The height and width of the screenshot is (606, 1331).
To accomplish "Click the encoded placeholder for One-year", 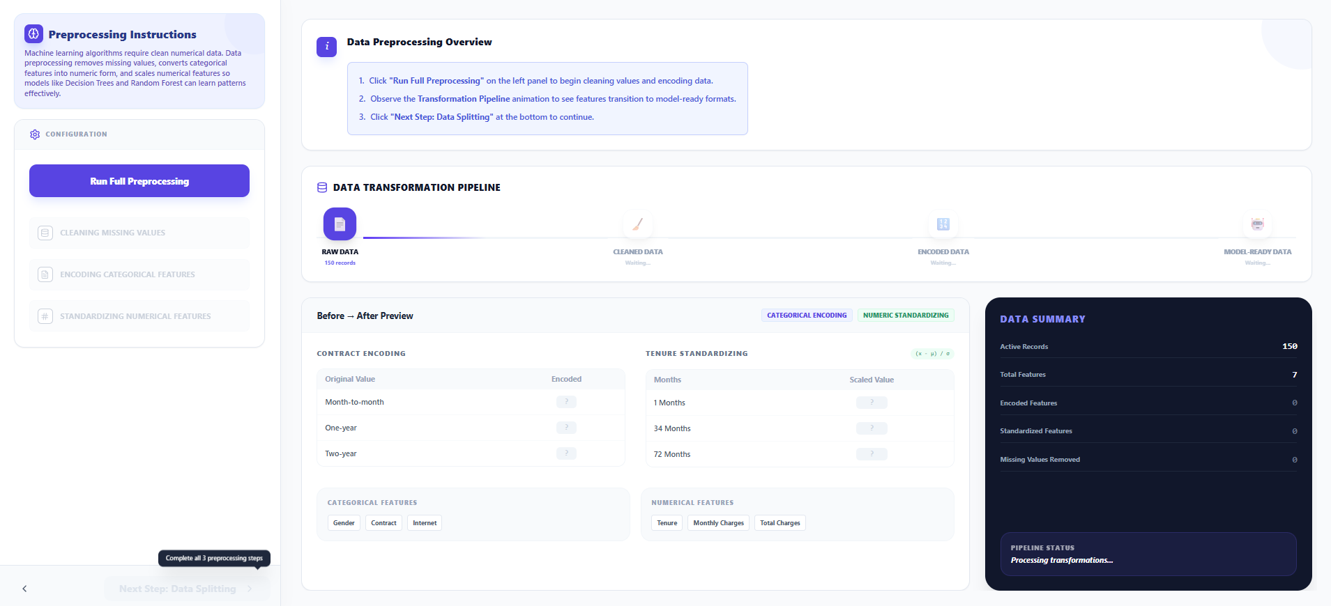I will (566, 428).
